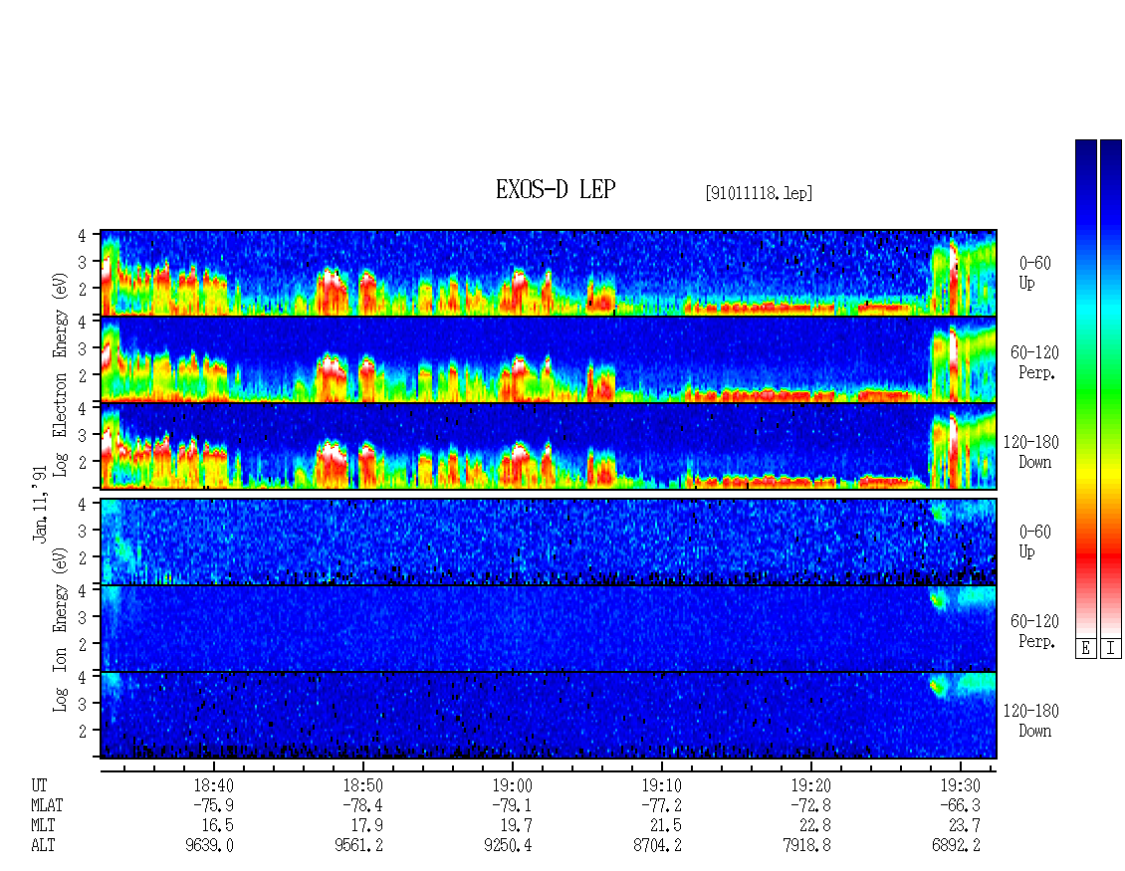
Task: Click the MLT value 17.9
Action: point(367,826)
